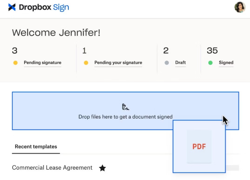
Task: Click the Dropbox logo icon
Action: [12, 7]
